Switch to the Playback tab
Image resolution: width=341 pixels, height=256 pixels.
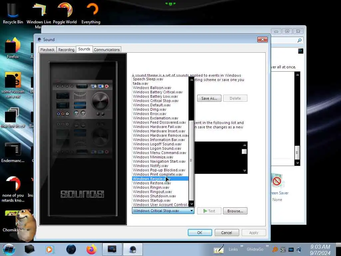click(x=47, y=50)
